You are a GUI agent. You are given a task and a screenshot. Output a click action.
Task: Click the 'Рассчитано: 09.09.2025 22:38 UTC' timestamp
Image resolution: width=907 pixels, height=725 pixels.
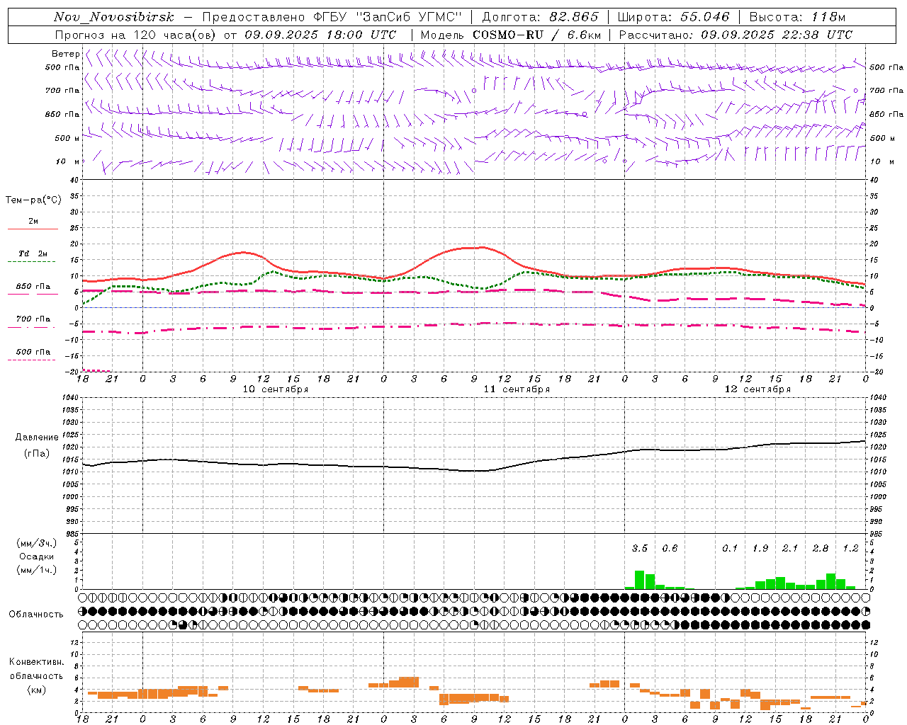(736, 35)
